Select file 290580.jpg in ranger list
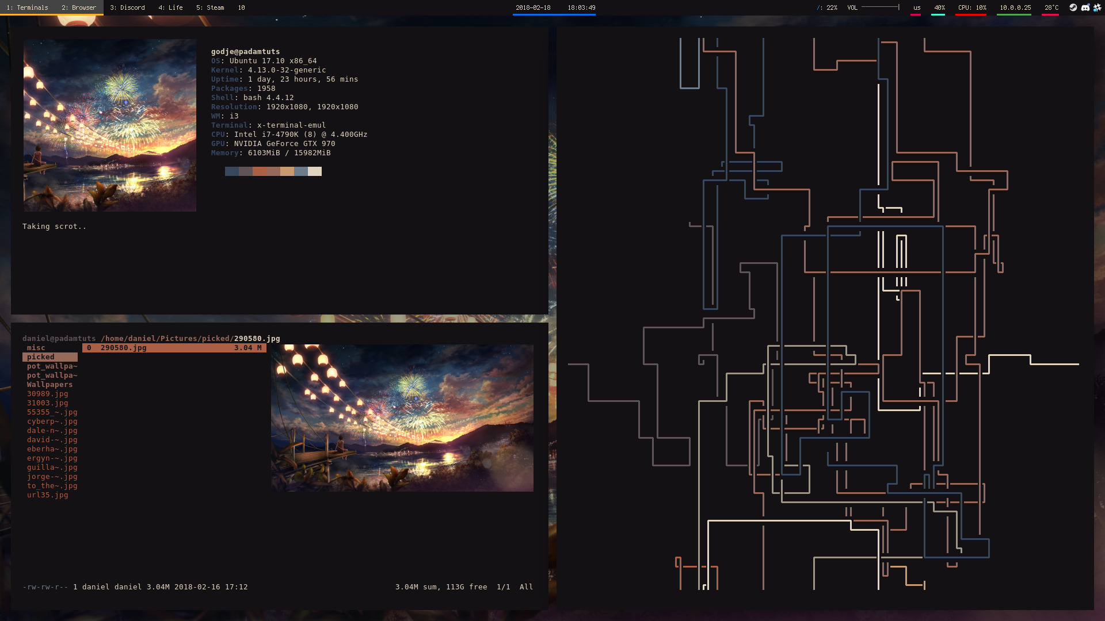 (123, 348)
